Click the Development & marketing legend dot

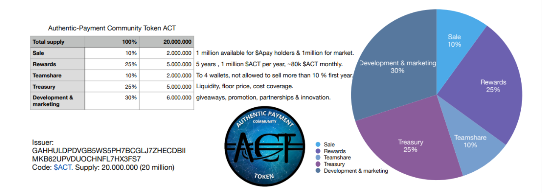coord(318,171)
